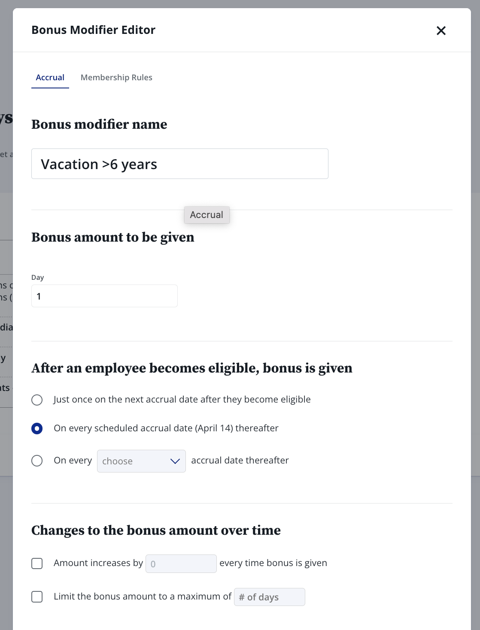Tick the 'Limit the bonus amount' checkbox

tap(37, 597)
